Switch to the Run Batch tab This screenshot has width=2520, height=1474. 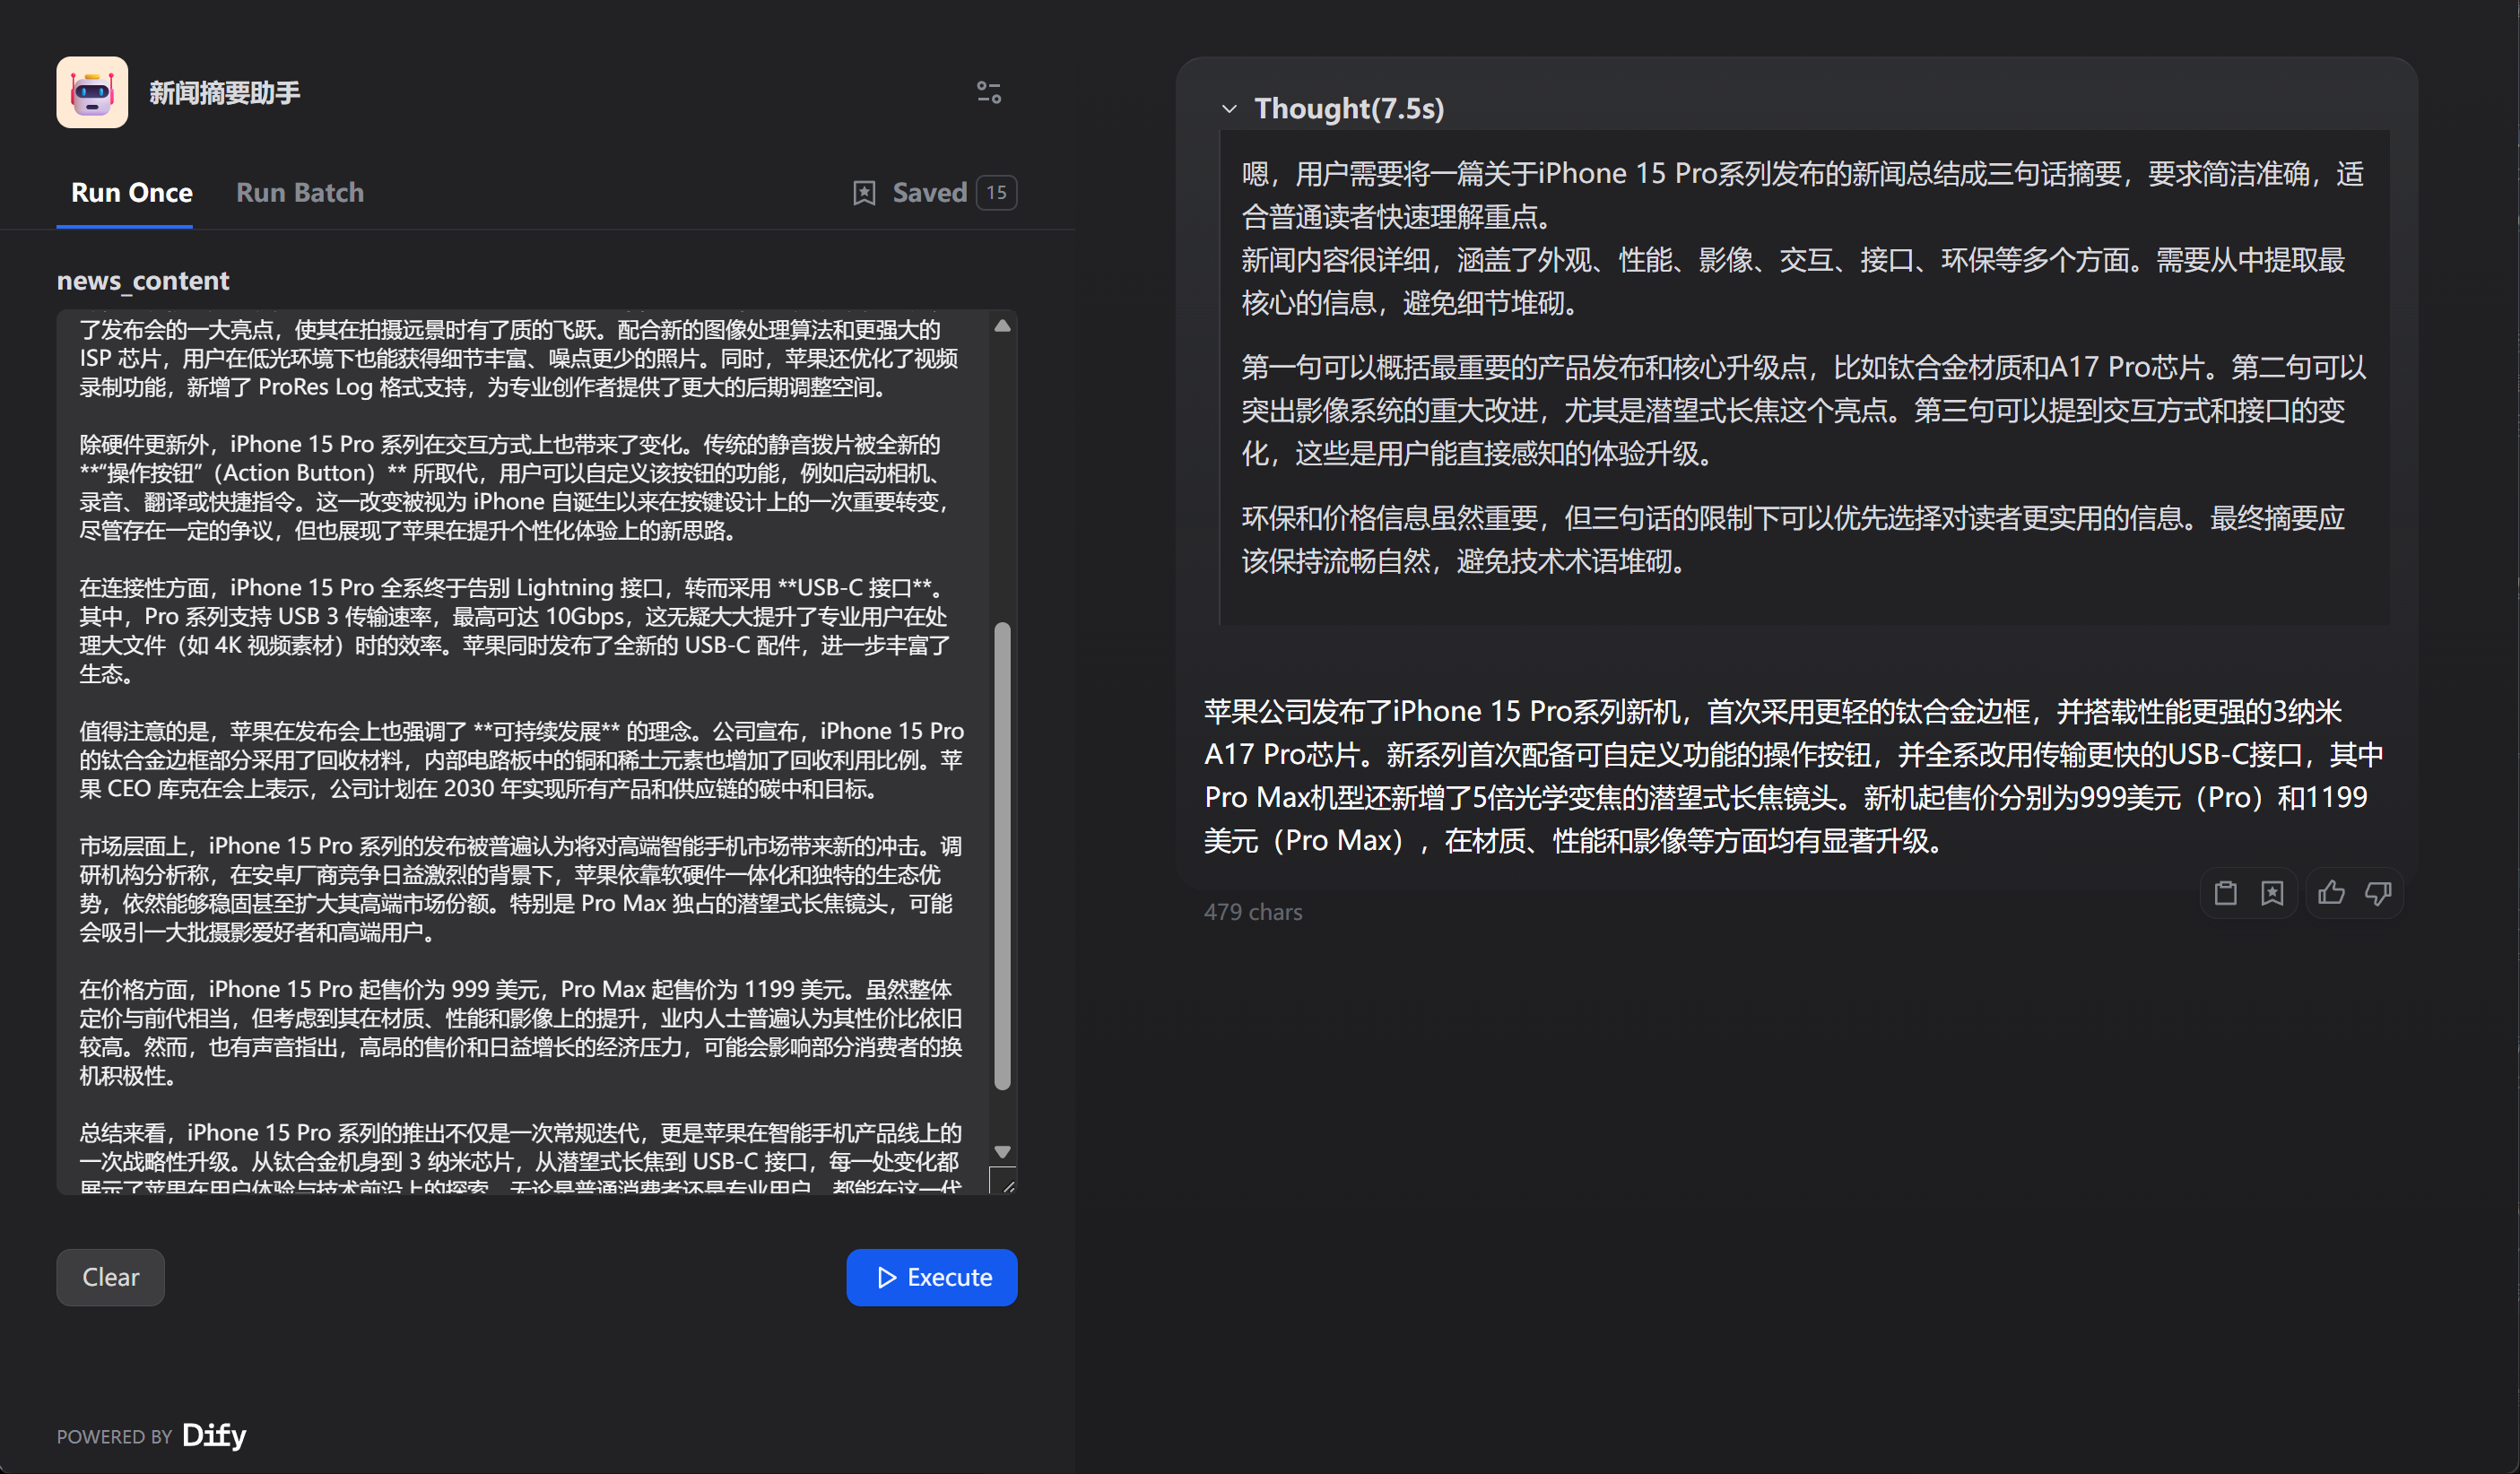(300, 192)
